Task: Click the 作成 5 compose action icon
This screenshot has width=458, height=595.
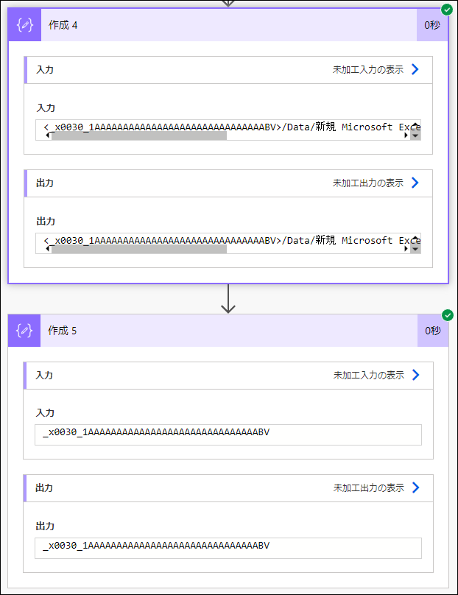Action: pyautogui.click(x=24, y=331)
